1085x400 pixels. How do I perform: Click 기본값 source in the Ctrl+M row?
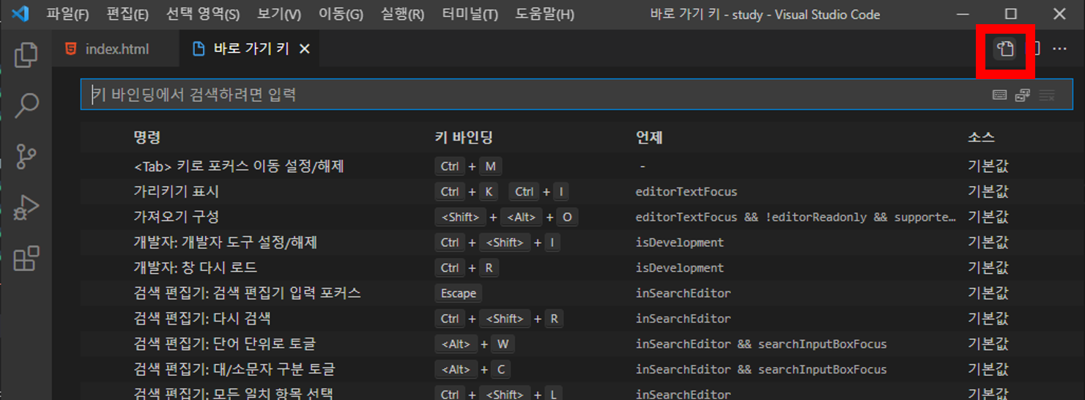point(988,166)
